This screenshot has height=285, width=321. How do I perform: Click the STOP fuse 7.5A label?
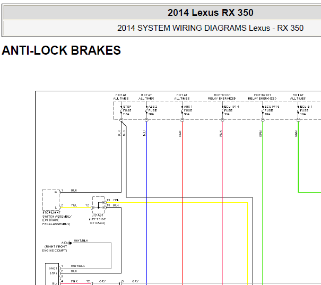pos(127,110)
